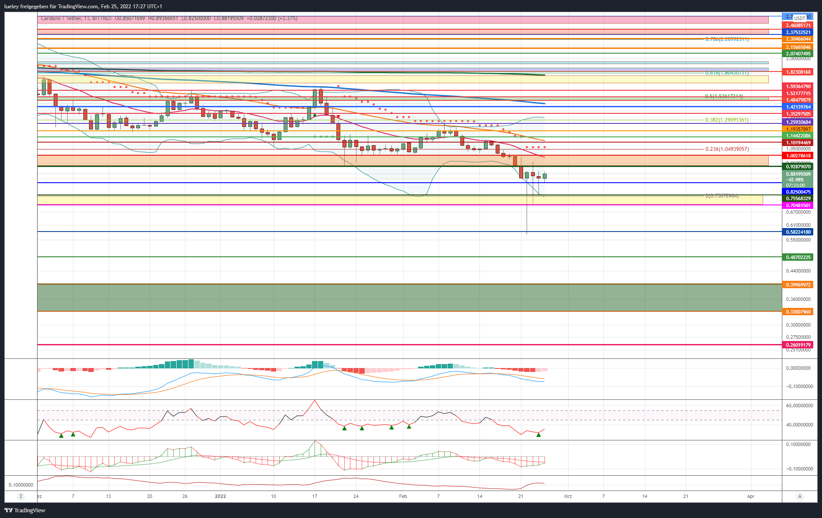Select the 2.15665846 price label
Screen dimensions: 822x518
click(x=798, y=47)
